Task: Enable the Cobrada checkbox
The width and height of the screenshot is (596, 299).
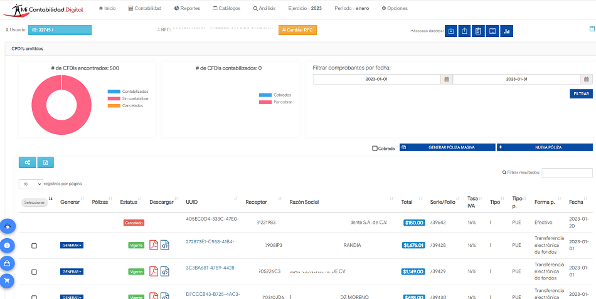Action: (375, 149)
